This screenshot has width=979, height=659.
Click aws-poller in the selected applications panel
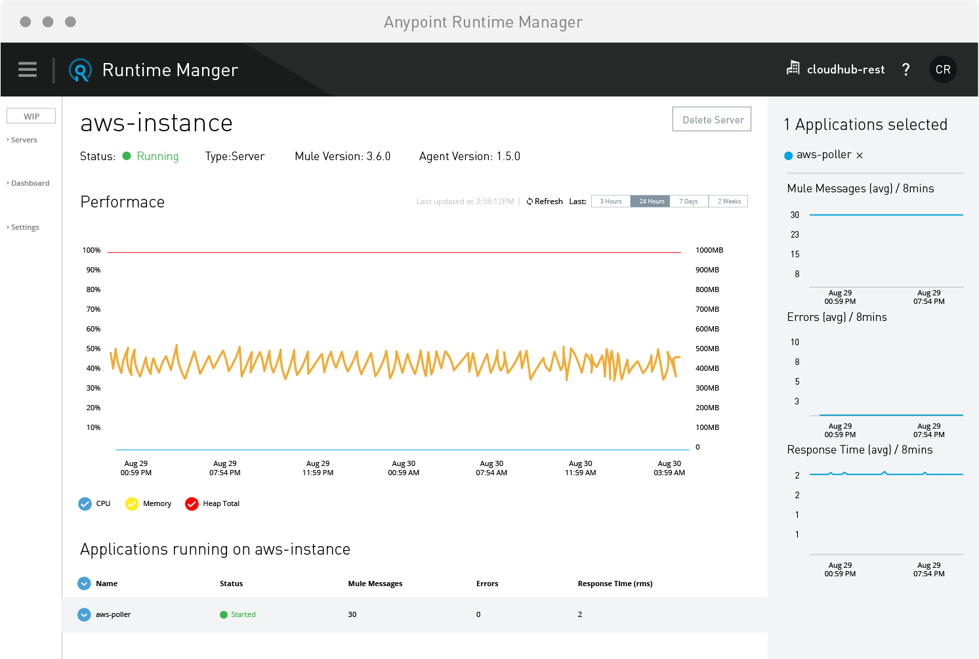pyautogui.click(x=823, y=155)
